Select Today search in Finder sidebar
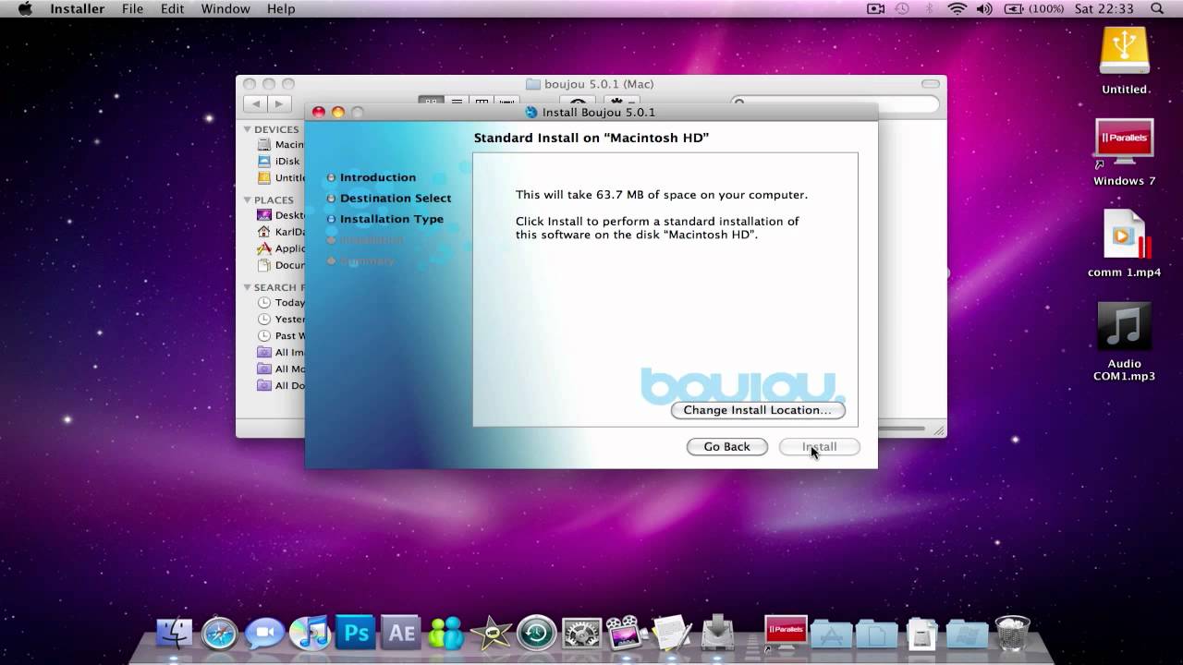This screenshot has height=665, width=1183. click(280, 303)
